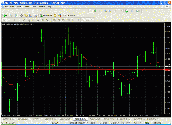Expand the arrows objects dropdown arrow
172x125 pixels.
pos(49,20)
